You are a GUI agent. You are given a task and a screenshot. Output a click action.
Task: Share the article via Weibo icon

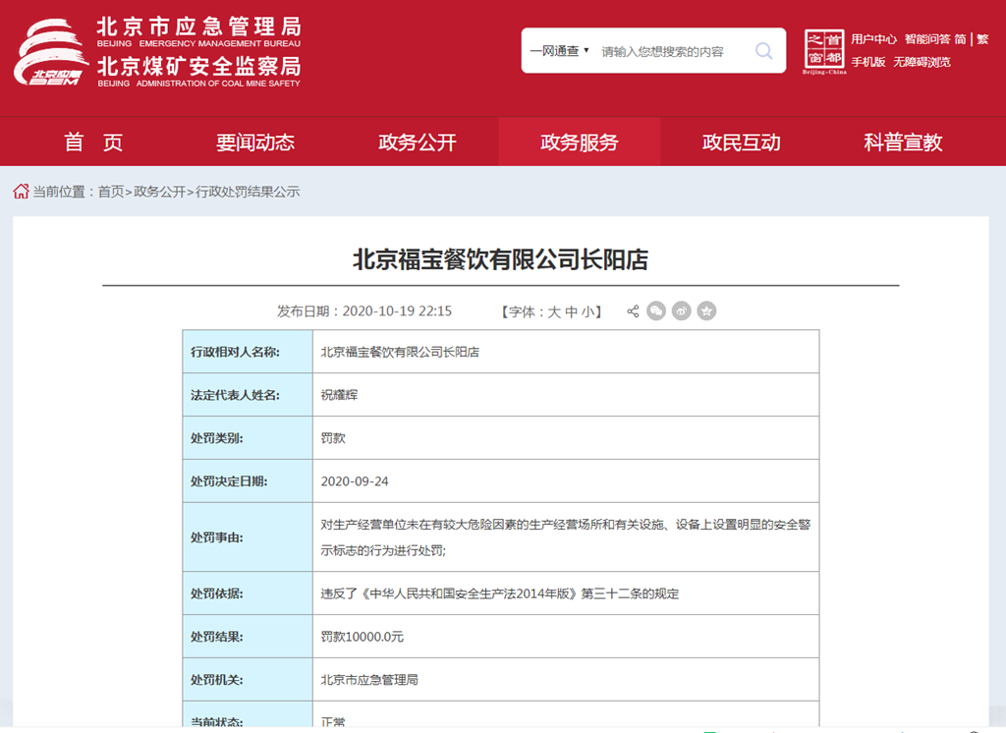(682, 311)
